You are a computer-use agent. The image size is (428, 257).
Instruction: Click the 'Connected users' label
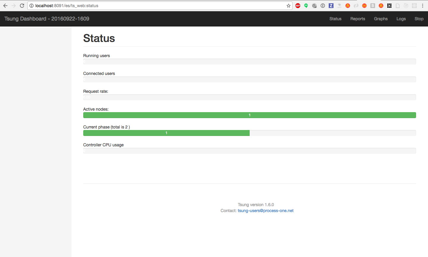[x=99, y=73]
